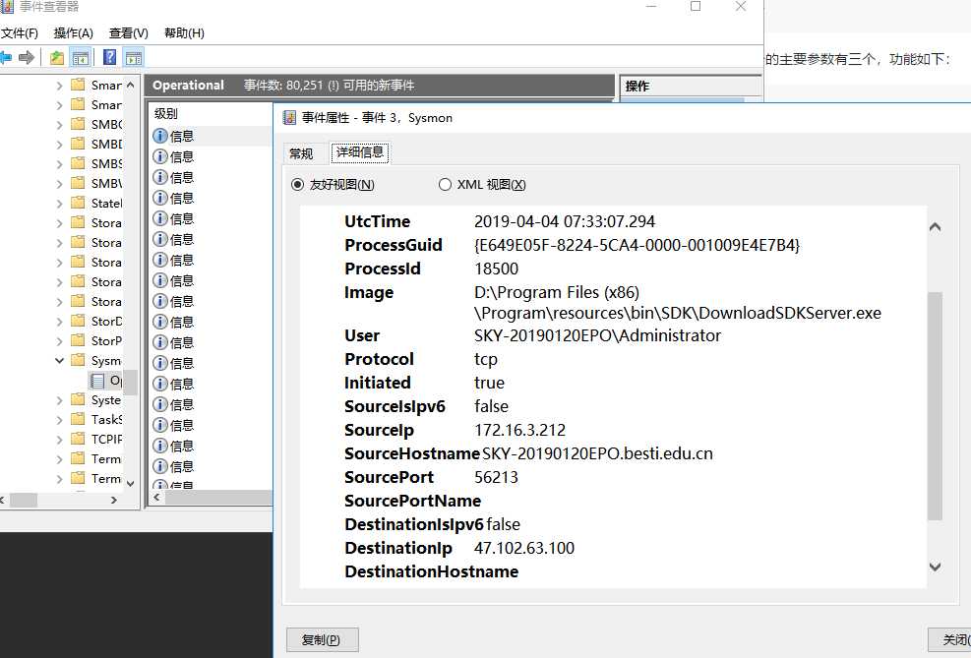The image size is (971, 658).
Task: Click the DestinationIp value 47.102.63.100
Action: coord(524,548)
